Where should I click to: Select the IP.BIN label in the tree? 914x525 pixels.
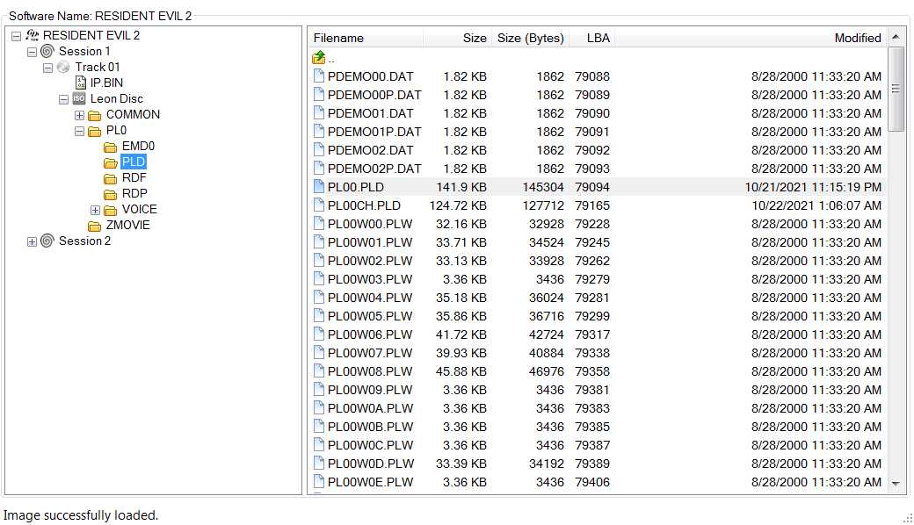pos(106,83)
